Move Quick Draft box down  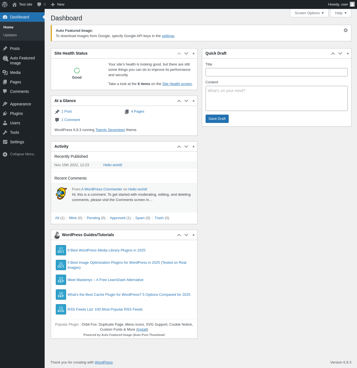[x=340, y=54]
